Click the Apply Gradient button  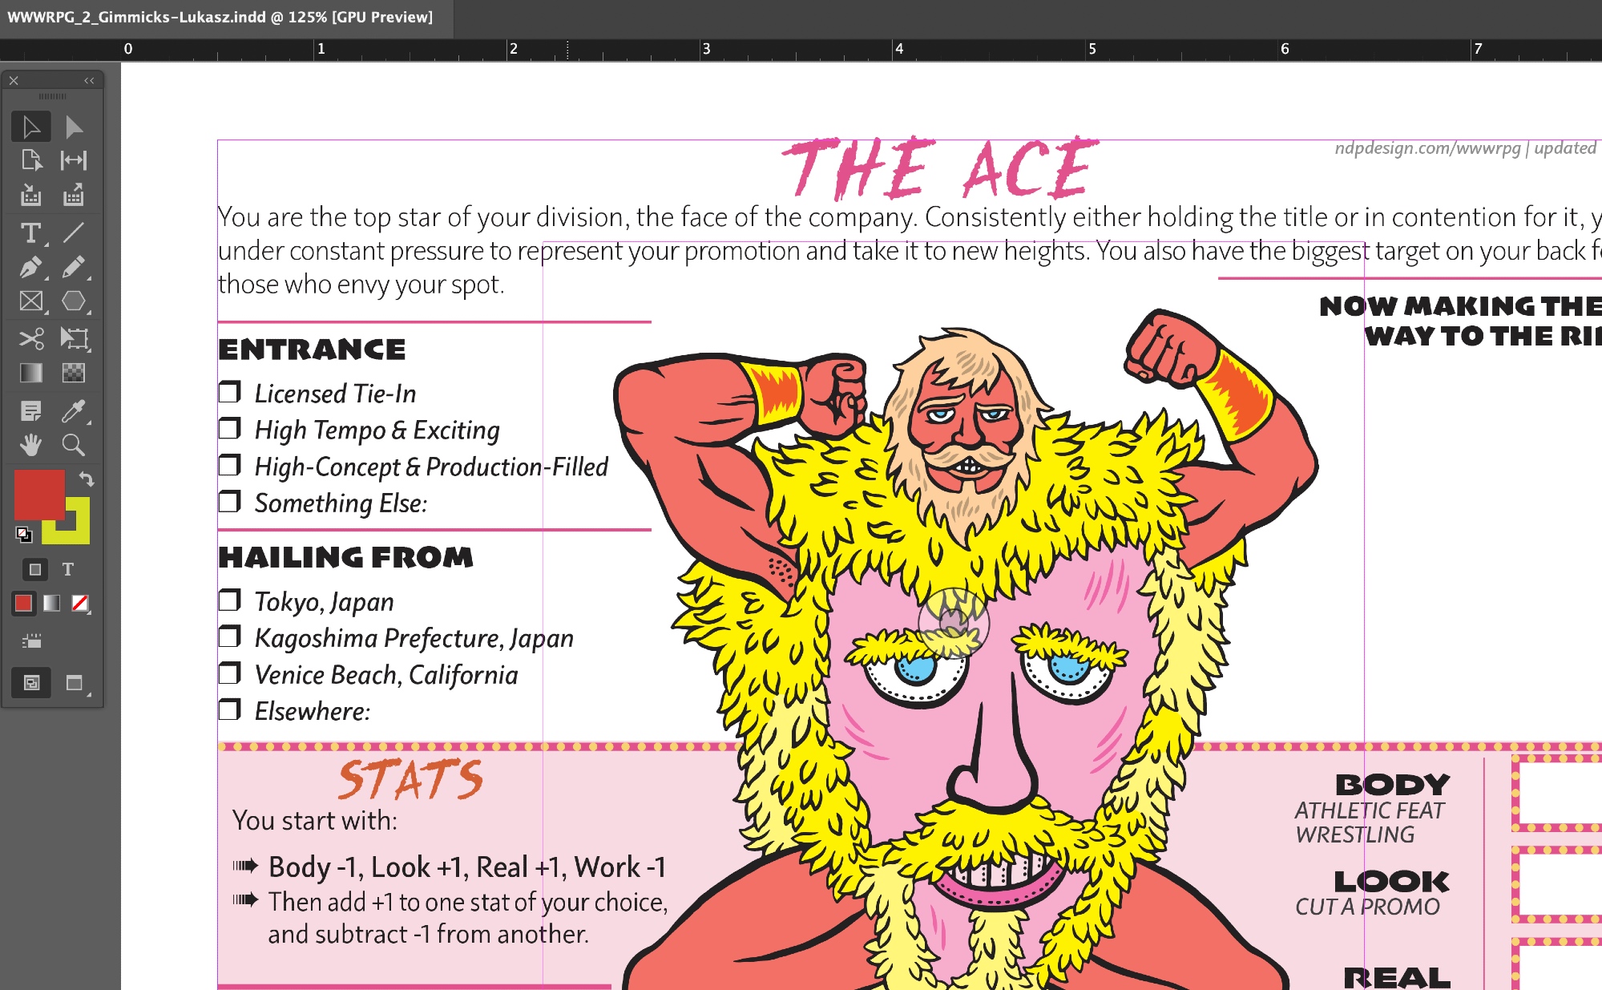(52, 603)
